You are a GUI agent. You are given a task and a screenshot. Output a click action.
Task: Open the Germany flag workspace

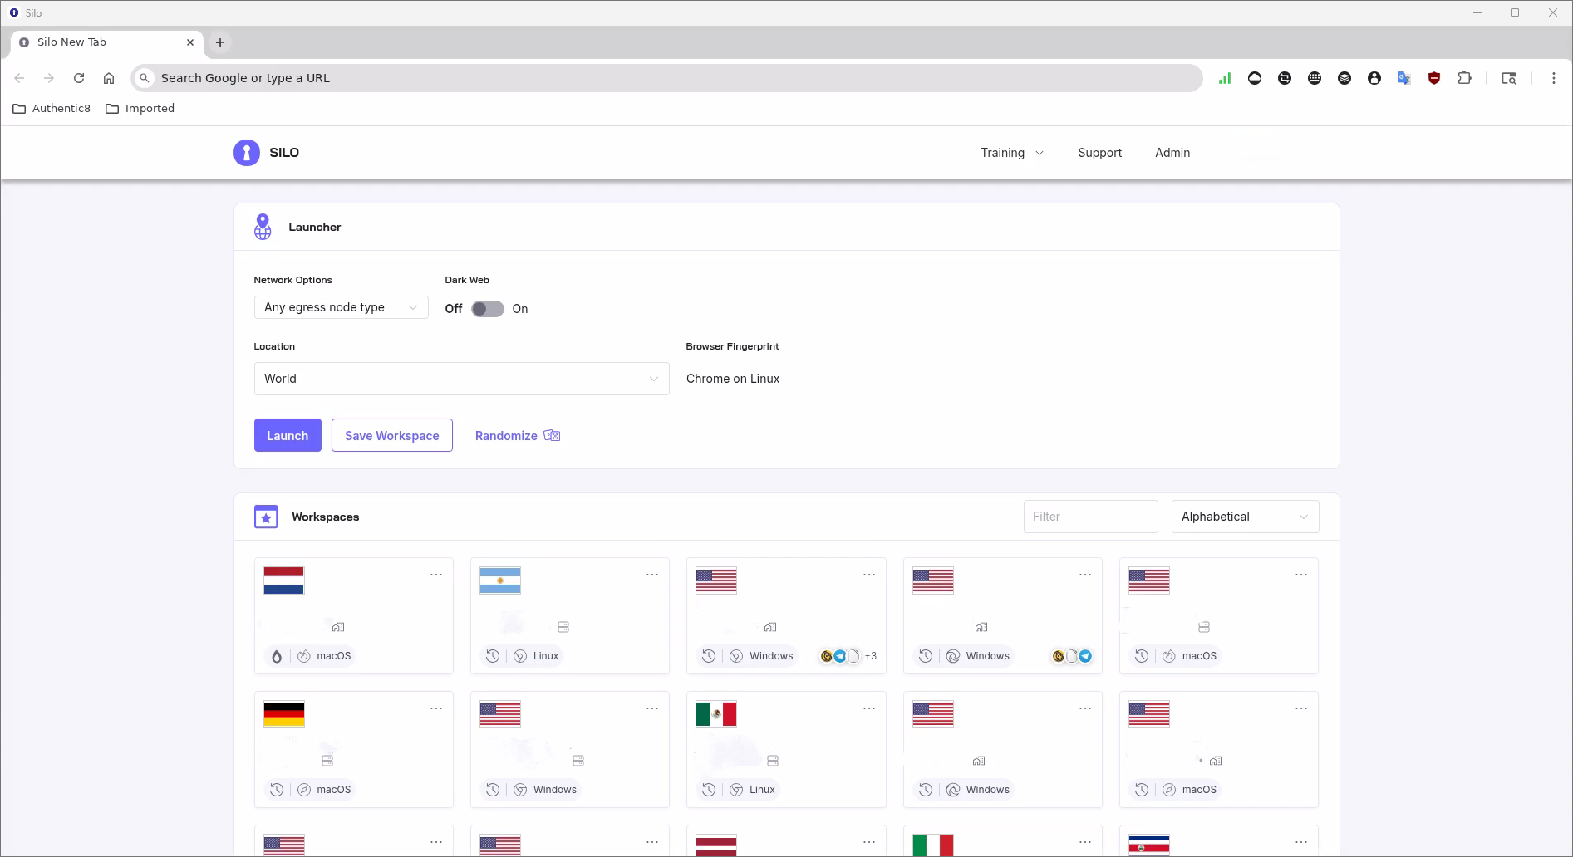[283, 714]
